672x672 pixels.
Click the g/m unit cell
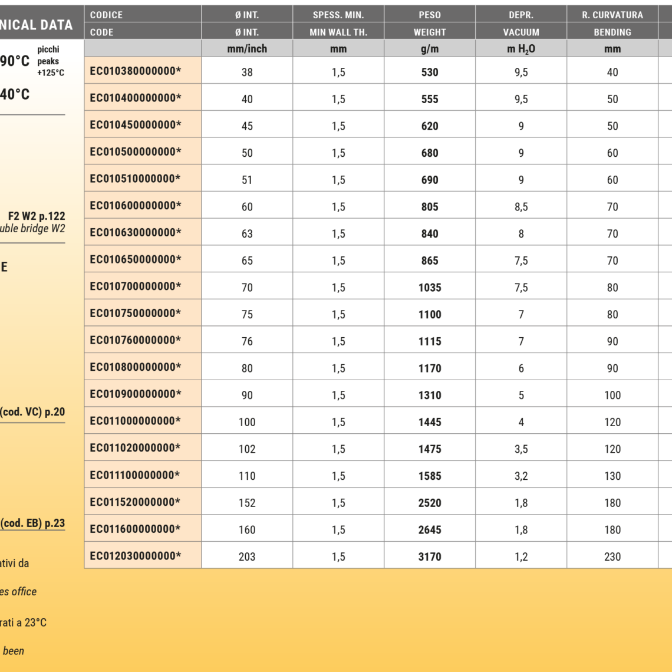pyautogui.click(x=430, y=49)
